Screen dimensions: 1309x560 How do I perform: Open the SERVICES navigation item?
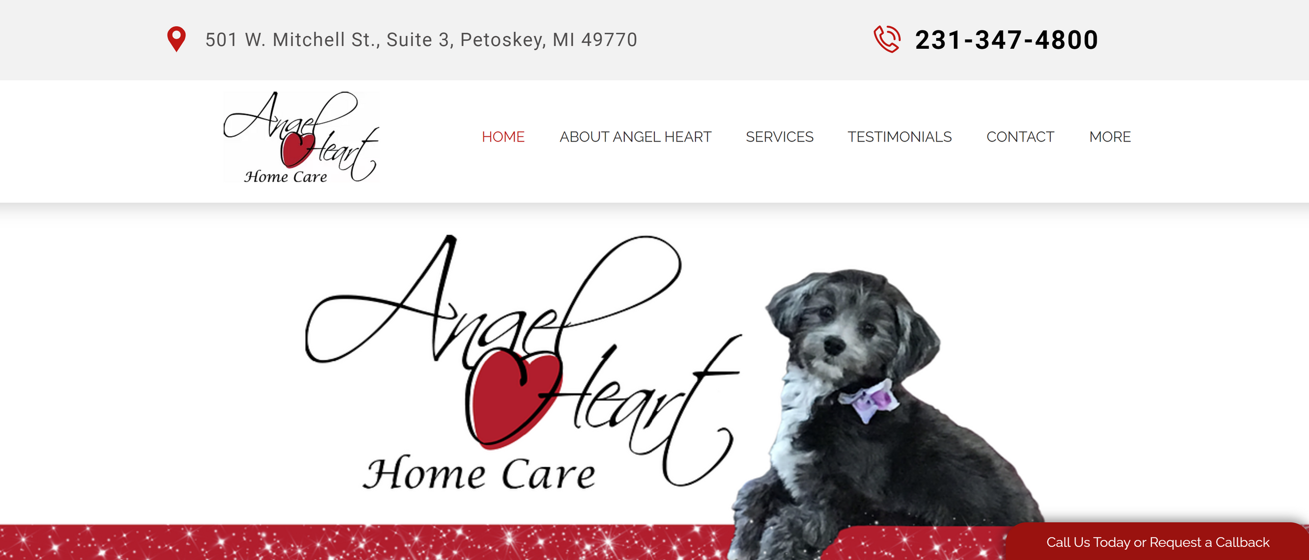779,137
